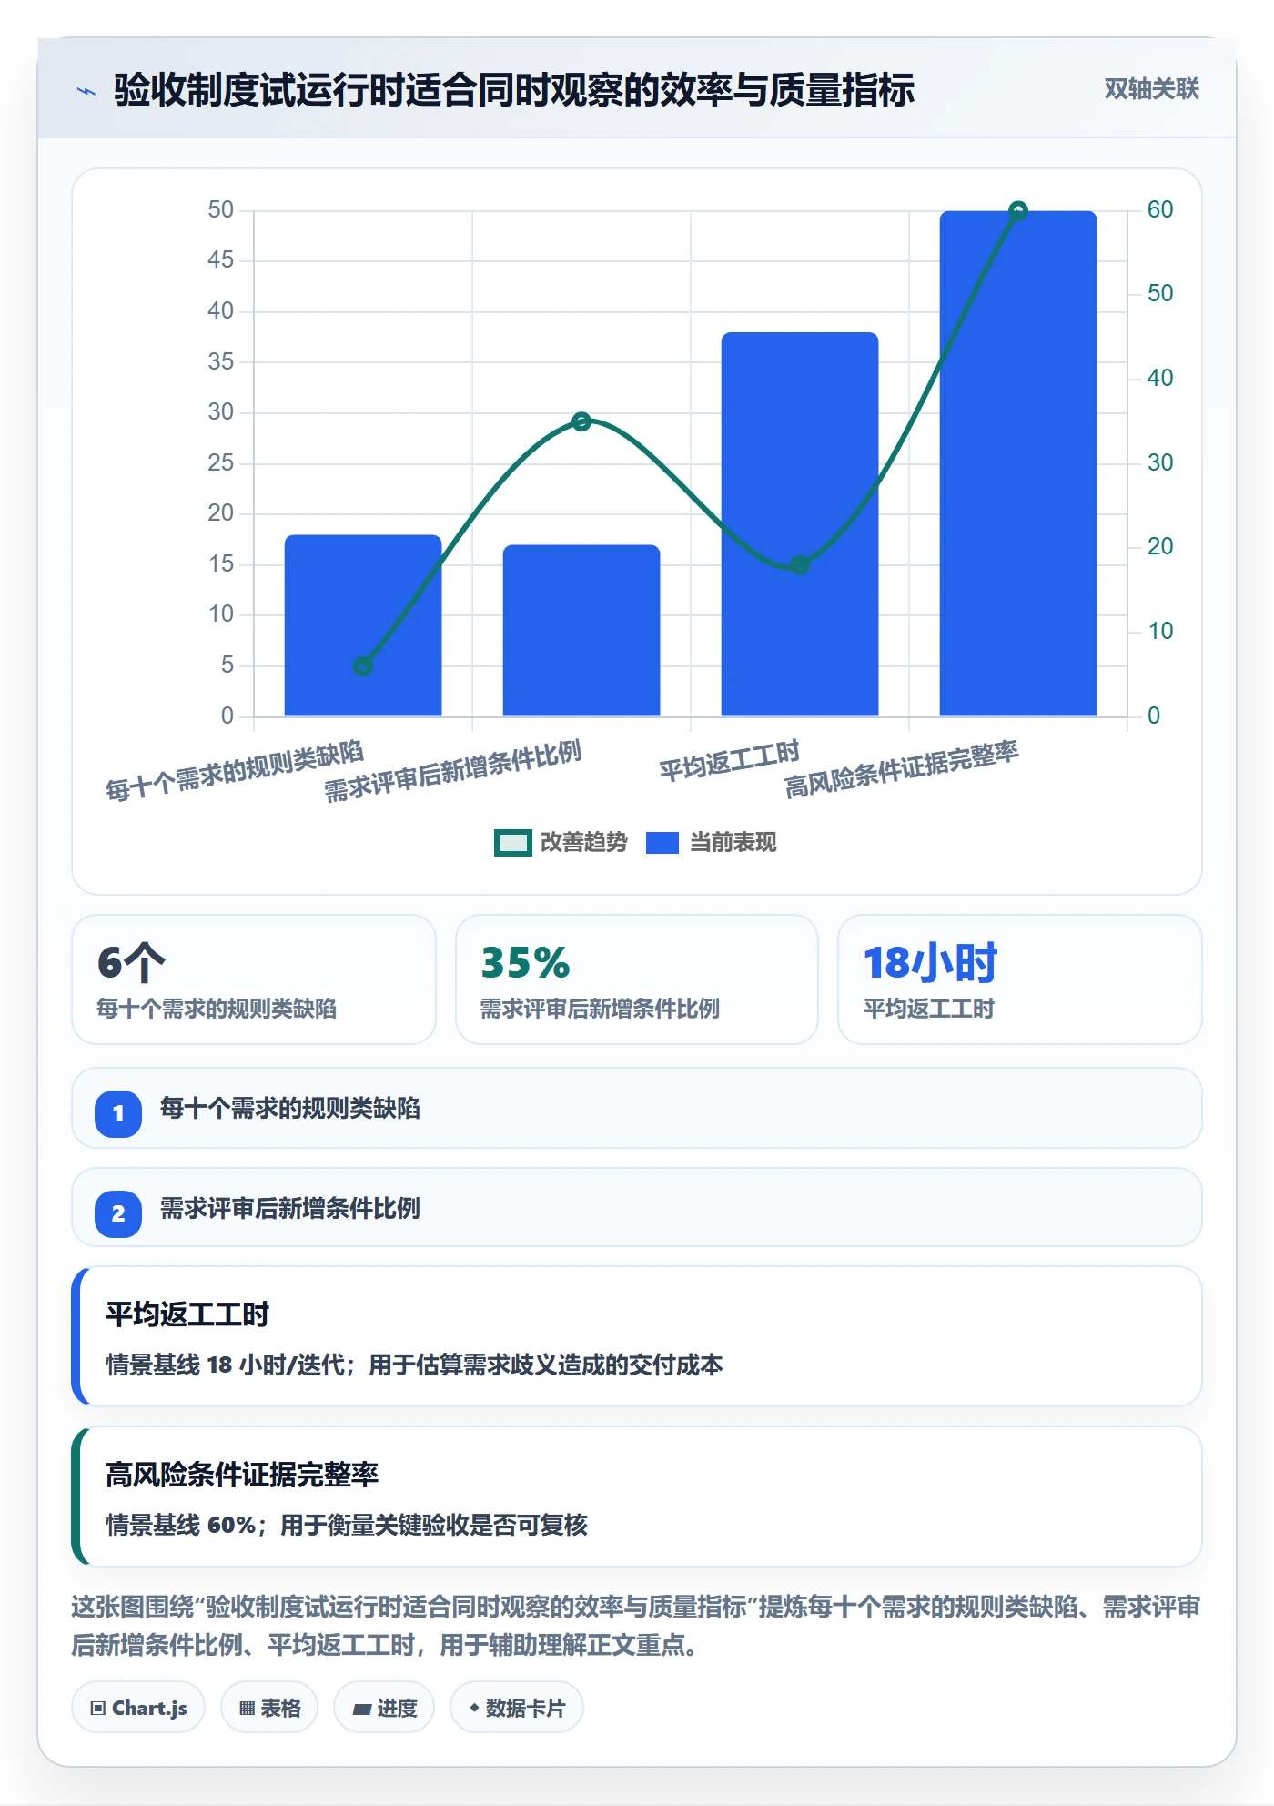Open the 高风险条件证据完整率 detail card

637,1497
